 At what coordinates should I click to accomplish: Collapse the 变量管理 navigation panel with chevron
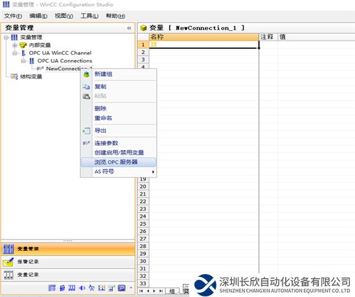pos(129,28)
